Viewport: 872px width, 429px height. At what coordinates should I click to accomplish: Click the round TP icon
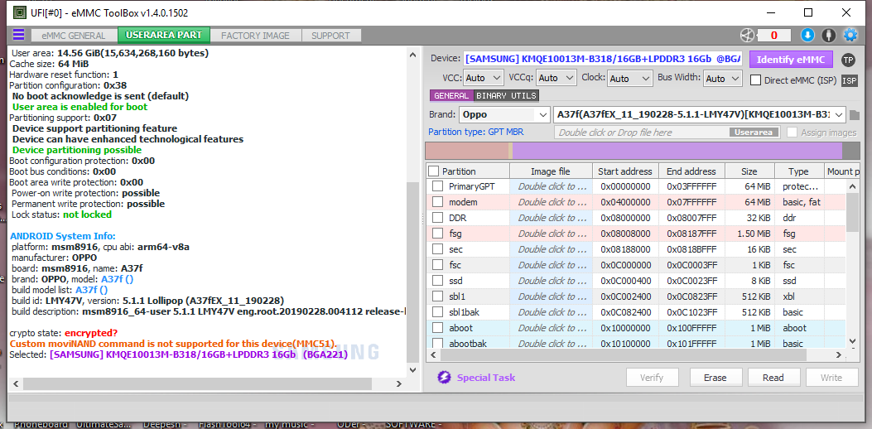(848, 60)
